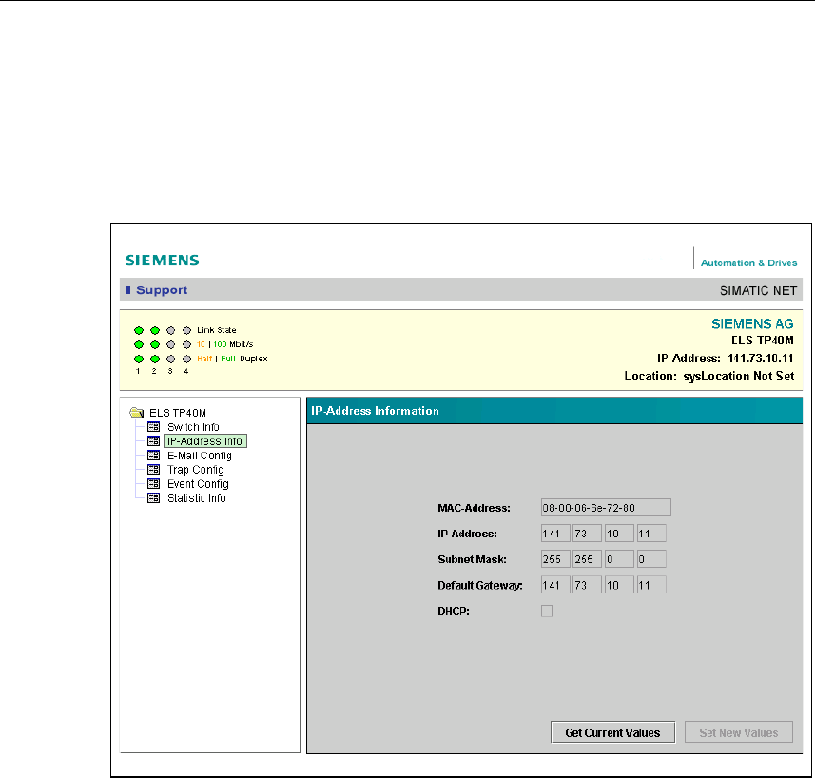The height and width of the screenshot is (778, 815).
Task: Select IP-Address Info in the tree
Action: pyautogui.click(x=204, y=441)
